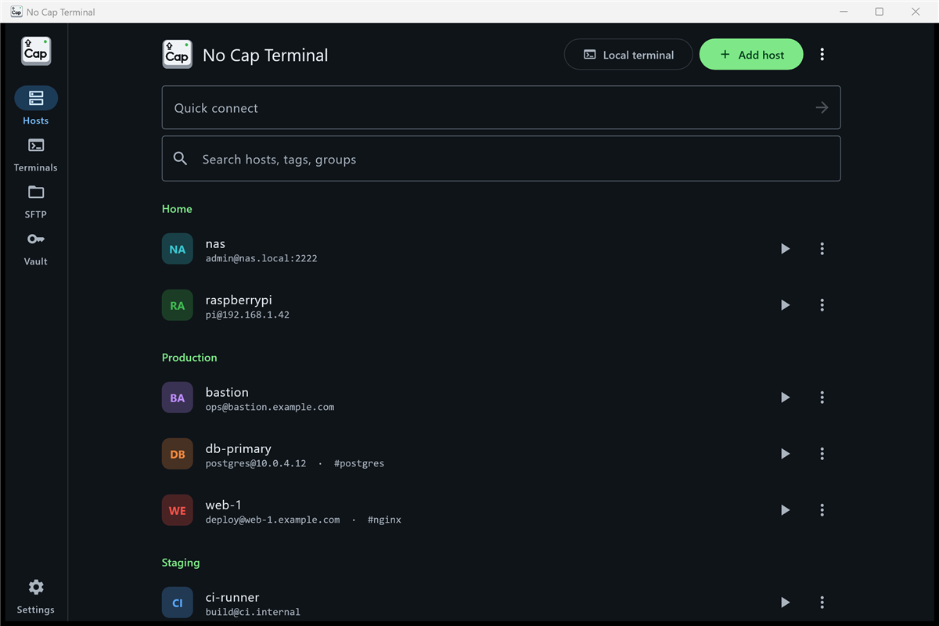The width and height of the screenshot is (939, 626).
Task: Click the #postgres tag
Action: [x=359, y=463]
